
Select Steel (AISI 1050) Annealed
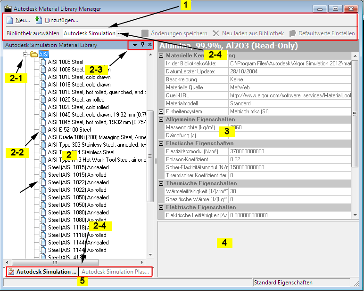[78, 197]
